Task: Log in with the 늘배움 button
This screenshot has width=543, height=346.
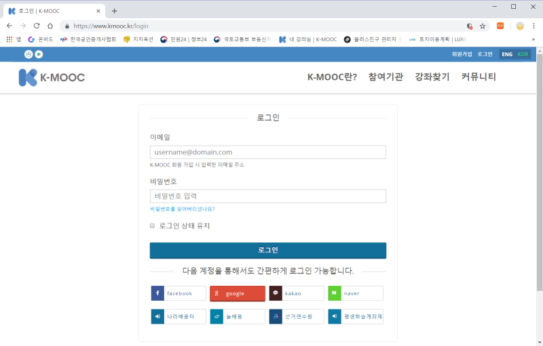Action: [238, 316]
